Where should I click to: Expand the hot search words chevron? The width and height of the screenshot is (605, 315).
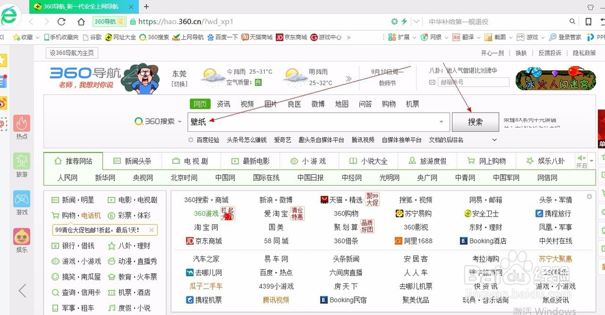(x=495, y=140)
